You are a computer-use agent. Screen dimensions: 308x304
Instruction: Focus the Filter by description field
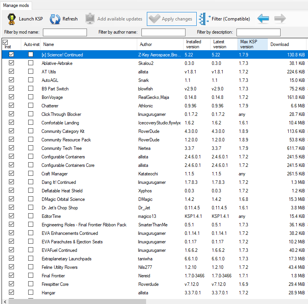click(258, 32)
